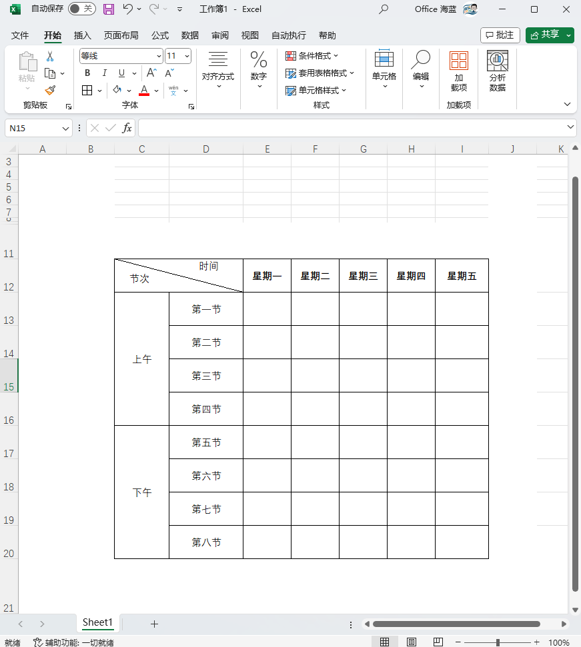
Task: Click the Paste clipboard icon
Action: coord(27,62)
